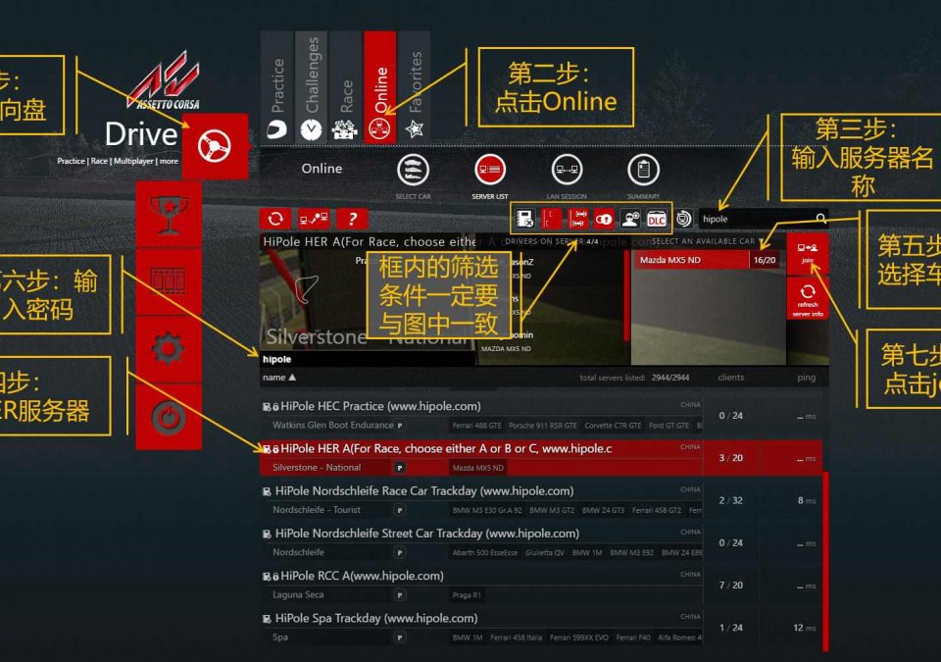Click the Summary step icon

point(643,170)
